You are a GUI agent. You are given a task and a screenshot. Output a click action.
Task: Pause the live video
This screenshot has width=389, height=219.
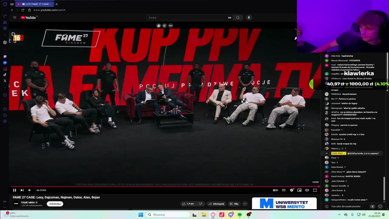tap(15, 190)
